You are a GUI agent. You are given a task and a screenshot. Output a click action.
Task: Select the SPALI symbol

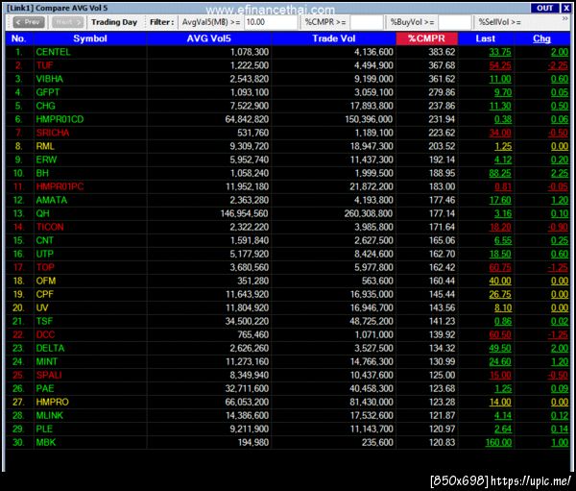click(x=49, y=375)
